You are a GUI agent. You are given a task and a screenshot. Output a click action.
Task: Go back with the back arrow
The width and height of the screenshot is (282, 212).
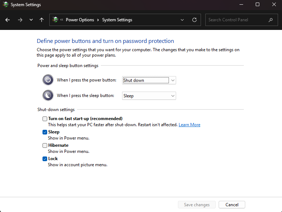[8, 20]
